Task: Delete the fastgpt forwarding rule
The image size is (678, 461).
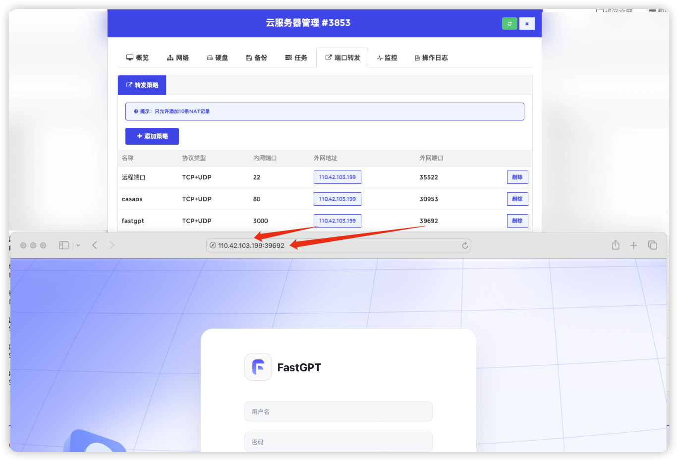Action: tap(517, 221)
